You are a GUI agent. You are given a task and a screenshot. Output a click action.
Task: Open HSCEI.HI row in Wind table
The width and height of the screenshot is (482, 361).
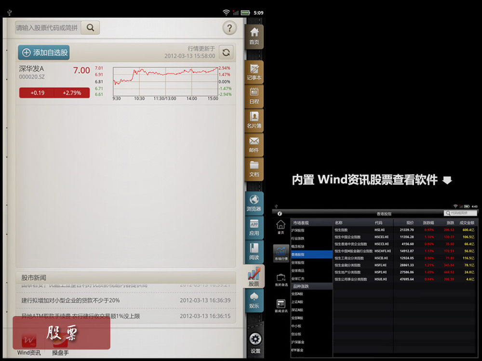pos(405,237)
